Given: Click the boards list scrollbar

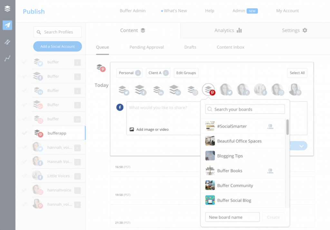Looking at the screenshot, I should point(287,127).
